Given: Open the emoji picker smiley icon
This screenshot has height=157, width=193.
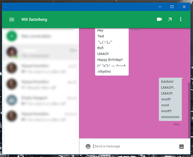Looking at the screenshot, I should (x=88, y=146).
